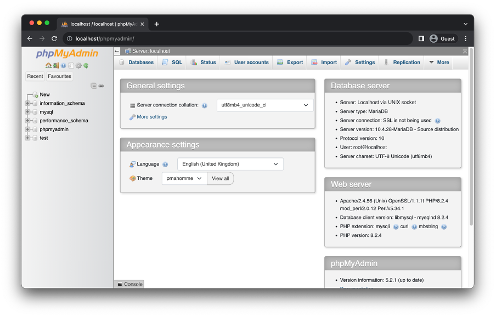Expand the information_schema database node
Image resolution: width=496 pixels, height=317 pixels.
pos(27,103)
